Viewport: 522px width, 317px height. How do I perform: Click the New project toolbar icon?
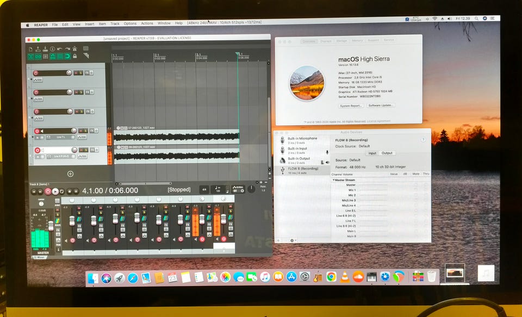point(31,49)
